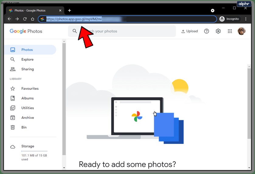Viewport: 255px width, 174px height.
Task: Click the Bin trash can icon
Action: coord(13,127)
